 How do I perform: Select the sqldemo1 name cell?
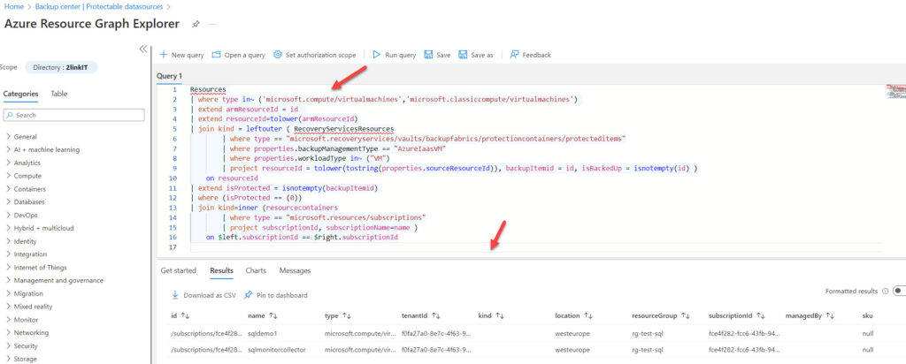pyautogui.click(x=263, y=333)
